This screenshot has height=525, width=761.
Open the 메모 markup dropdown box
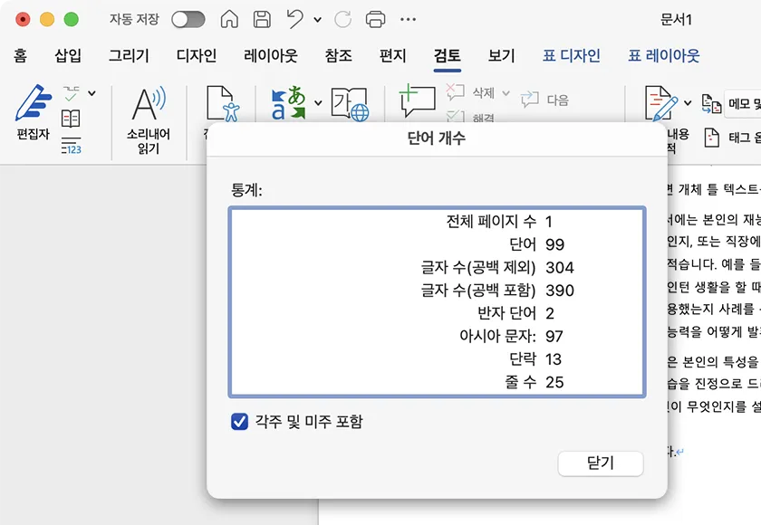(743, 103)
